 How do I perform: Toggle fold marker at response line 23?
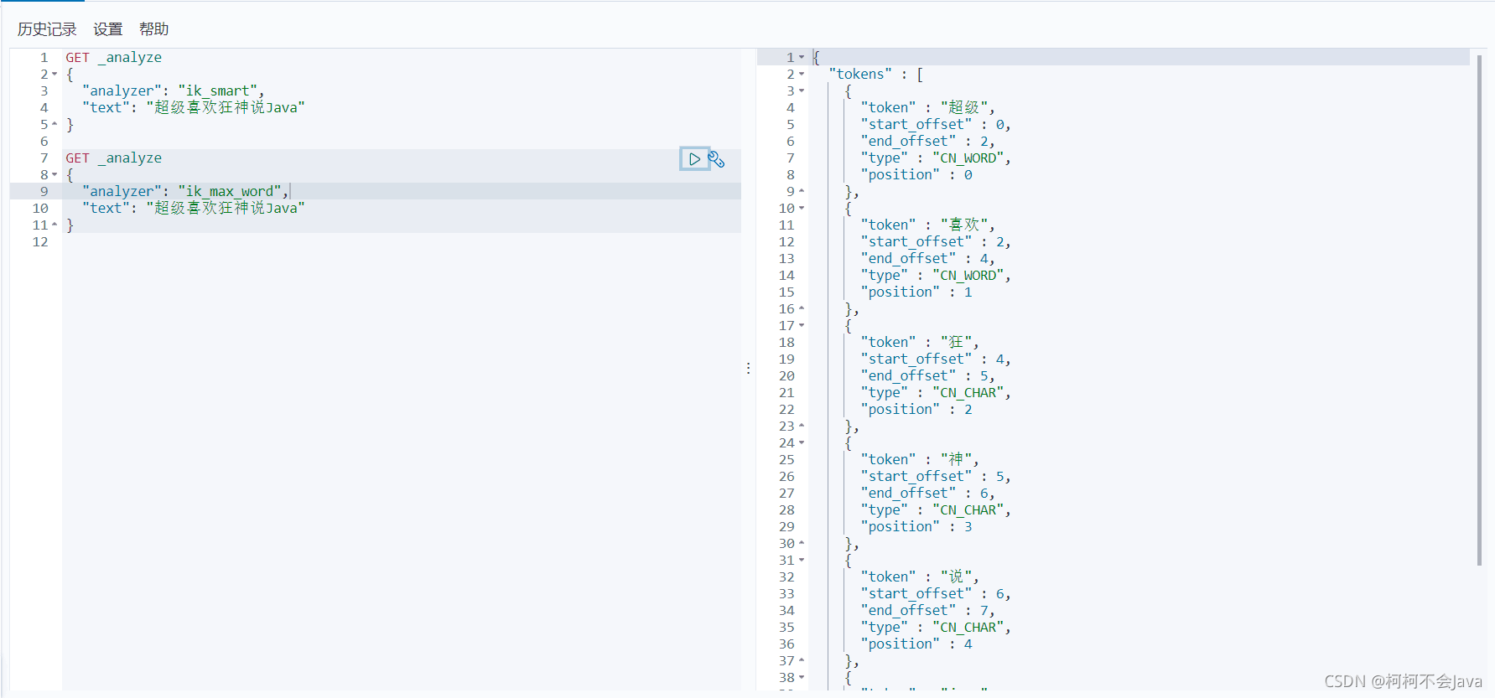(802, 426)
